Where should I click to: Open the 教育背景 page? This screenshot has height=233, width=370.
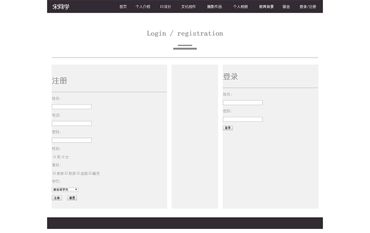(x=266, y=7)
